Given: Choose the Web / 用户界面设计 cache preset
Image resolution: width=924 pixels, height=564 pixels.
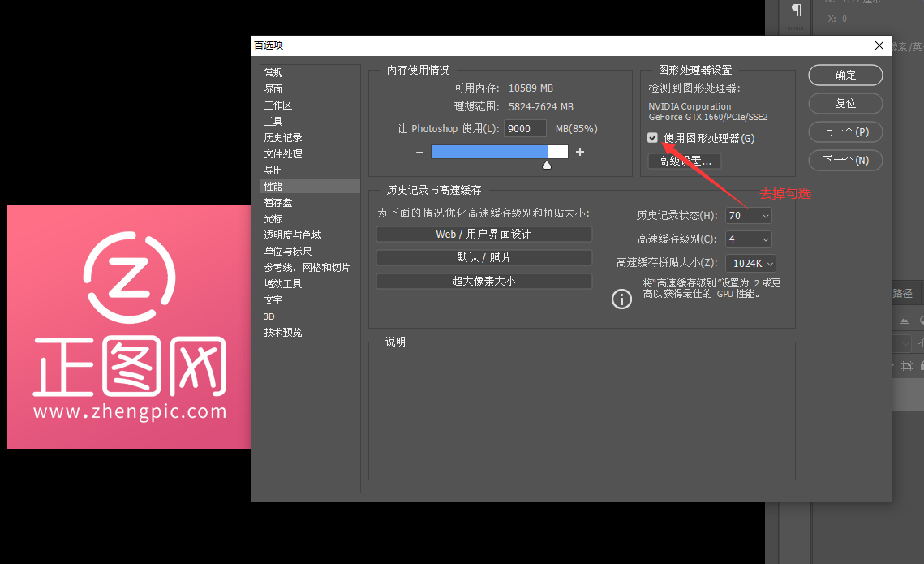Looking at the screenshot, I should coord(483,234).
